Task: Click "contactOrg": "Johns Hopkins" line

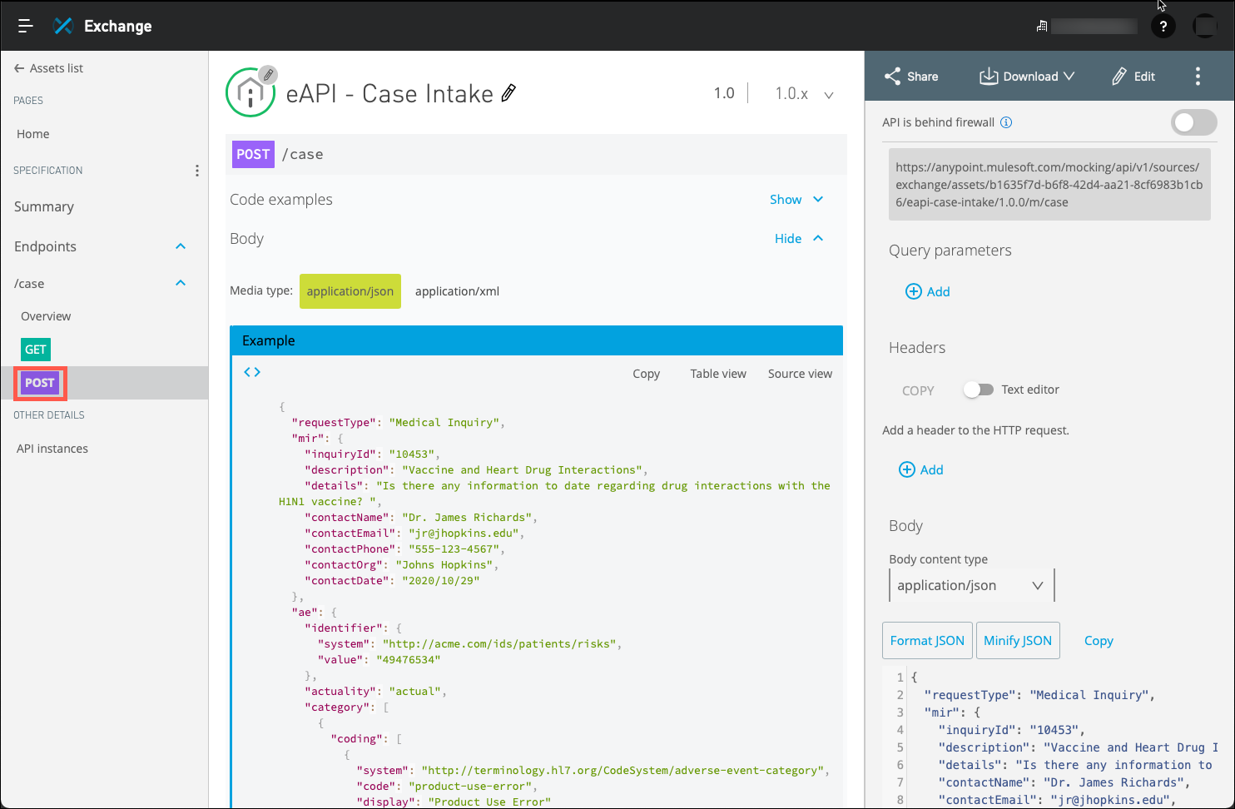Action: coord(401,565)
